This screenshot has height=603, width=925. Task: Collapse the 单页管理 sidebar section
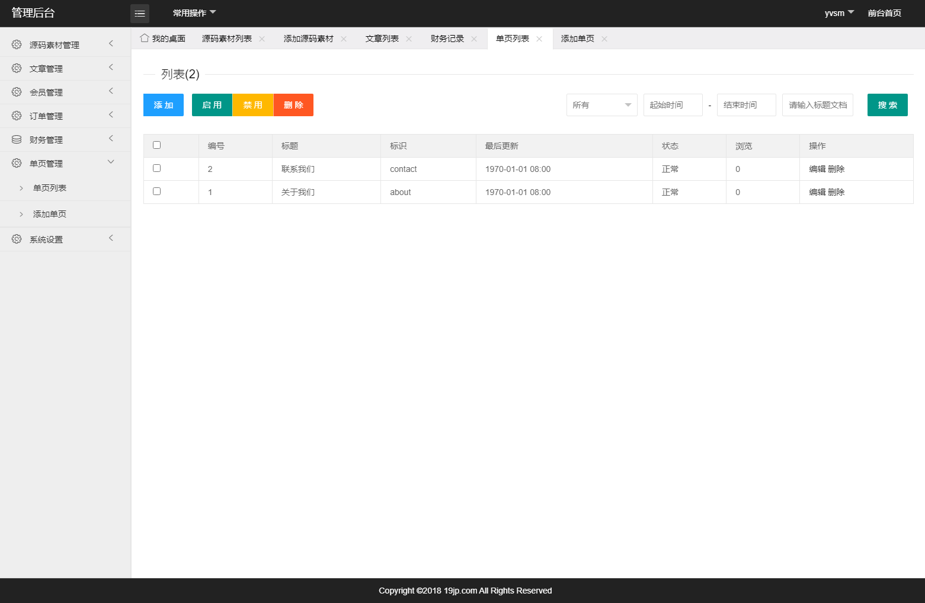[x=65, y=164]
